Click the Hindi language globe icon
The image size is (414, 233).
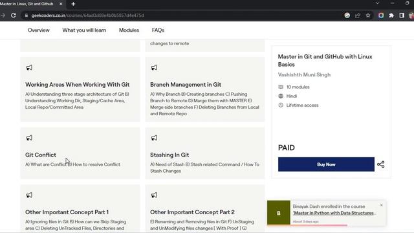[281, 96]
